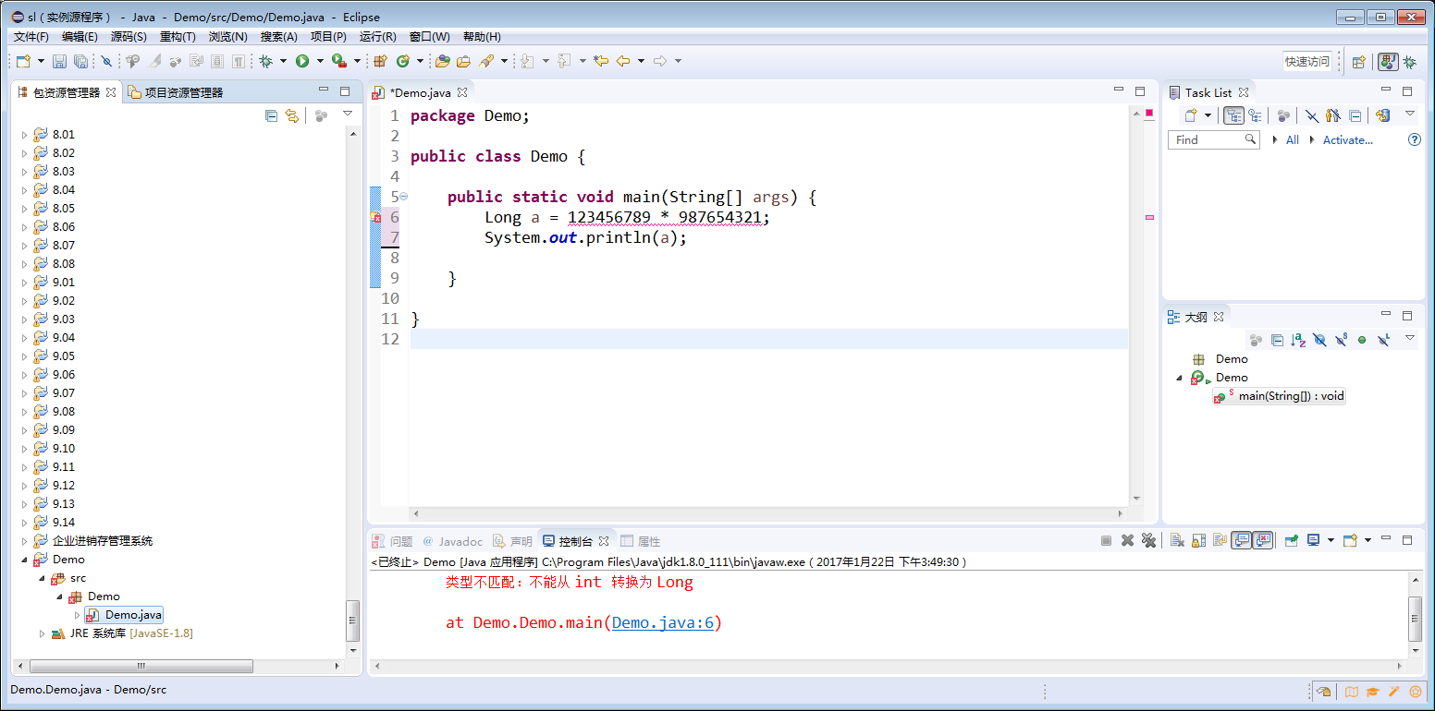
Task: Select Demo.java file in Package Explorer
Action: [x=124, y=615]
